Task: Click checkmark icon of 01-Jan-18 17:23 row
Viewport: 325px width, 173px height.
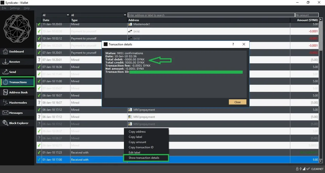Action: click(39, 152)
